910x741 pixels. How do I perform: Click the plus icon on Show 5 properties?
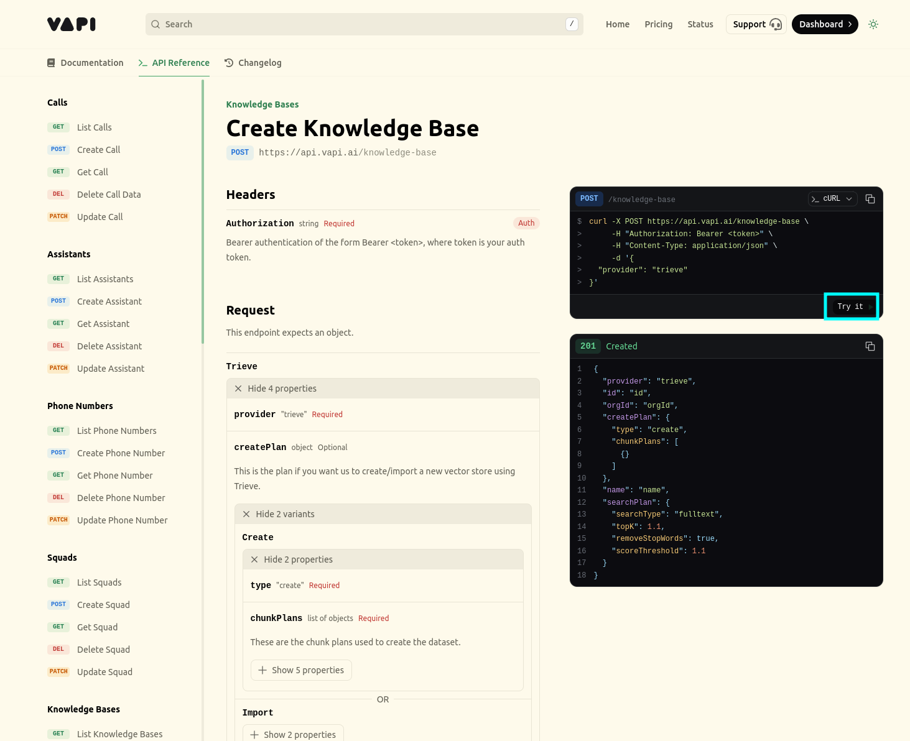coord(262,670)
